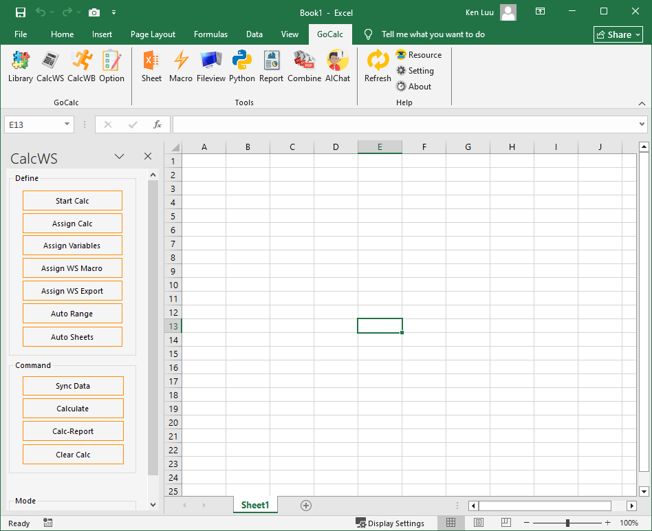The height and width of the screenshot is (531, 652).
Task: Customize Quick Access Toolbar dropdown
Action: pyautogui.click(x=113, y=12)
